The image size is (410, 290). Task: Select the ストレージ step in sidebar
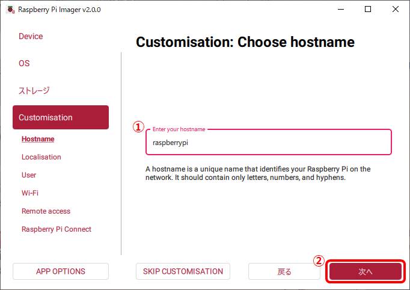tap(34, 90)
